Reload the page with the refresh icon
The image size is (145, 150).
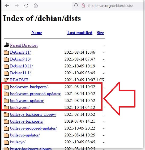26,6
